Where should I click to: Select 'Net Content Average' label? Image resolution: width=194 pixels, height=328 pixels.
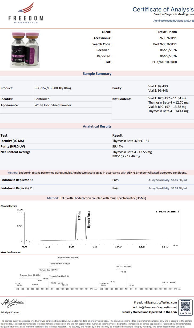pyautogui.click(x=15, y=152)
